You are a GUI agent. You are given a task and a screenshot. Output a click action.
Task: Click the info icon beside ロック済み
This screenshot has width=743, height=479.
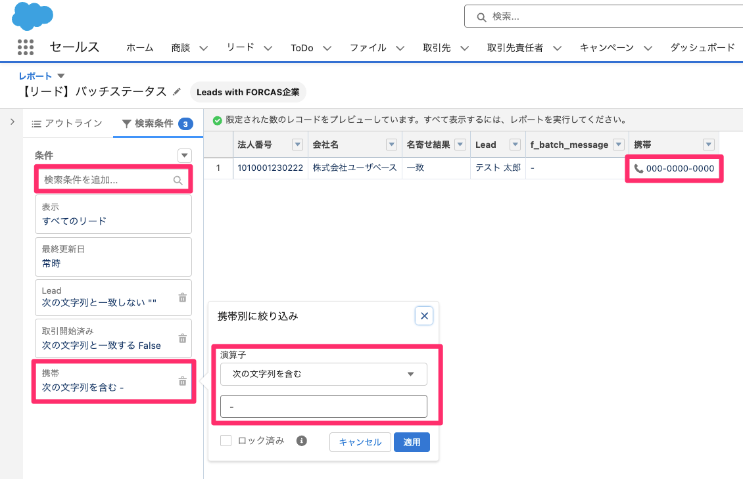302,441
